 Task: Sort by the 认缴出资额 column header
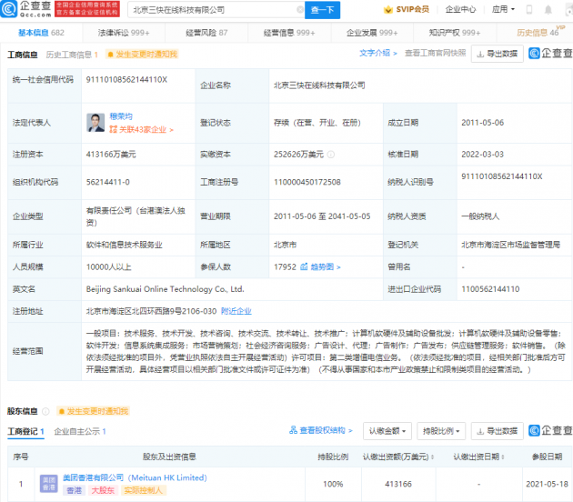[x=398, y=457]
